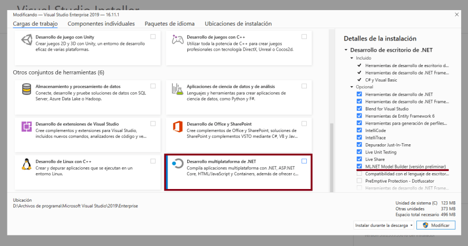Check Aplicaciones de ciencia de datos workload
468x246 pixels.
tap(304, 86)
